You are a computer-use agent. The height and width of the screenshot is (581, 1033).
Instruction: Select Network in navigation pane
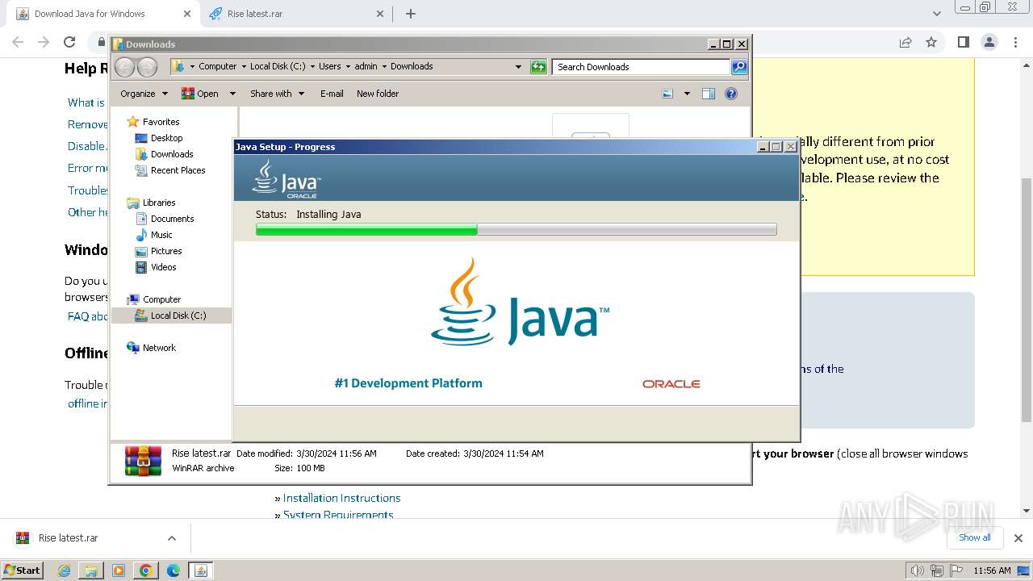[x=159, y=348]
